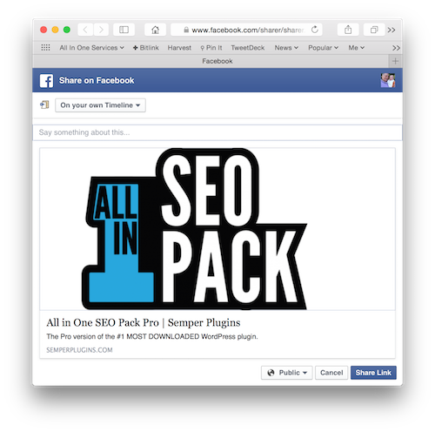Screen dimensions: 435x432
Task: Open the favorites grid icon
Action: point(45,48)
